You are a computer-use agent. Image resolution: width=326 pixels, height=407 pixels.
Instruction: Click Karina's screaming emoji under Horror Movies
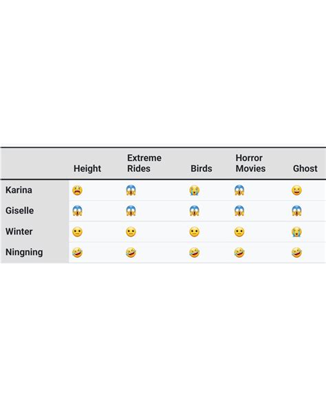click(x=239, y=190)
